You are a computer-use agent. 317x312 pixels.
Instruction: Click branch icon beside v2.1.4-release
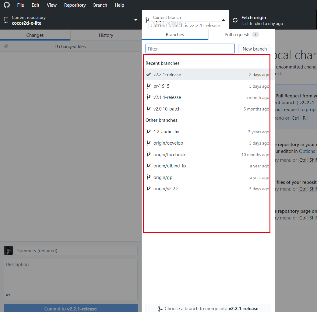pos(148,97)
